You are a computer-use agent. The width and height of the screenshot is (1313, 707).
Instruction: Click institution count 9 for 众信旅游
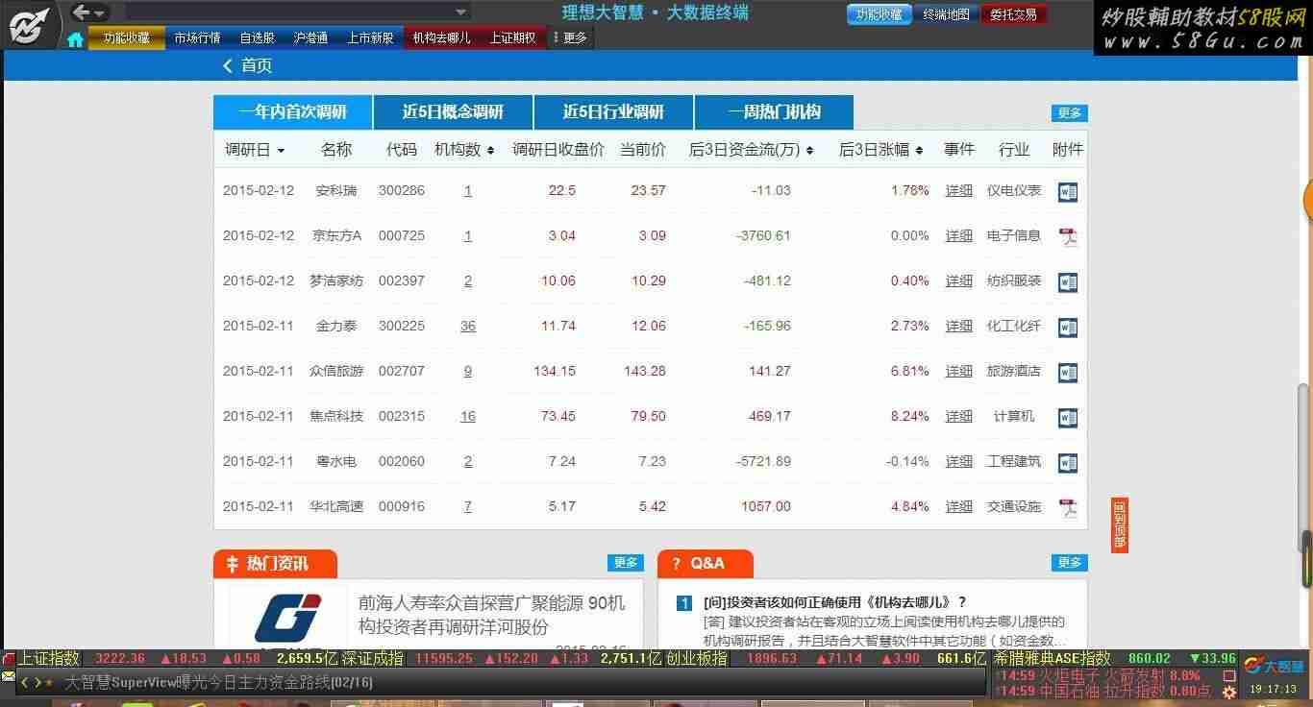[468, 372]
